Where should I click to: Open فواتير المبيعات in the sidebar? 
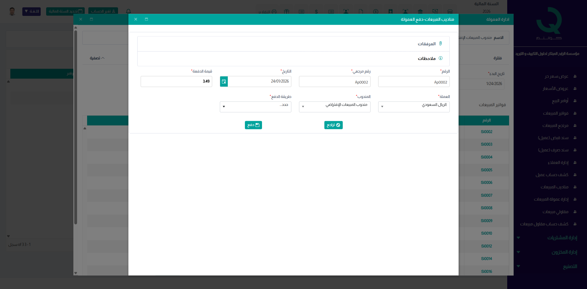556,113
